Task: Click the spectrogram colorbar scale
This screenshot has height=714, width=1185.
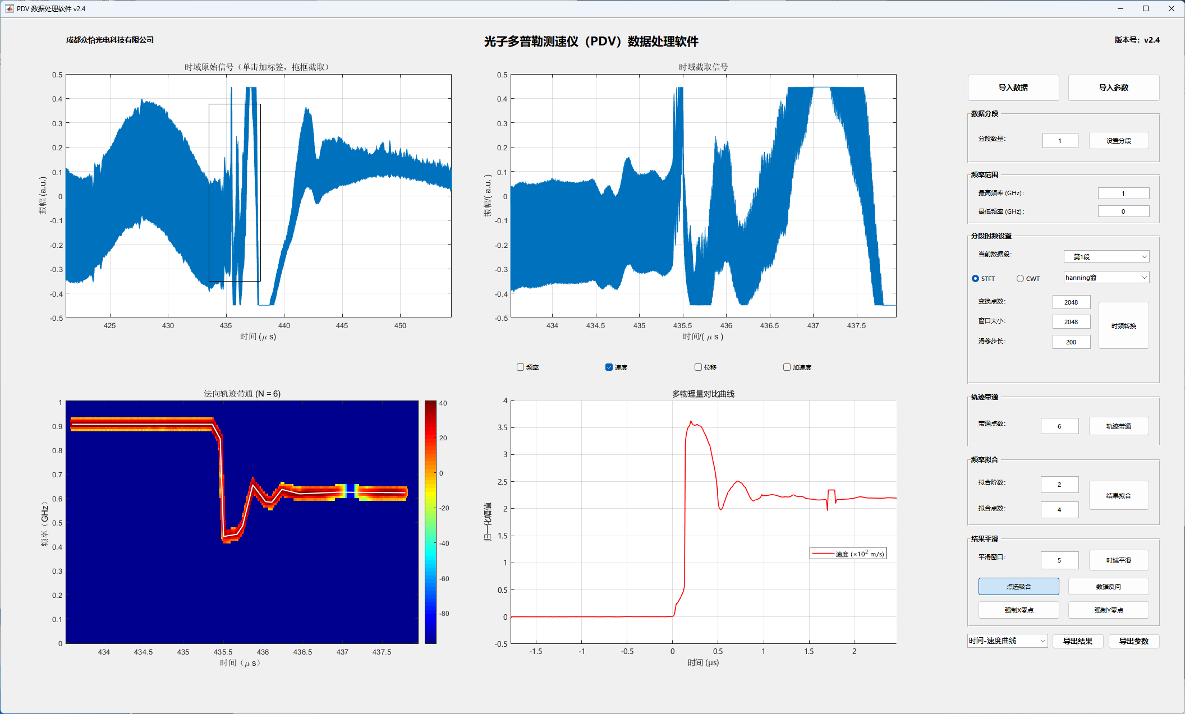Action: tap(430, 522)
